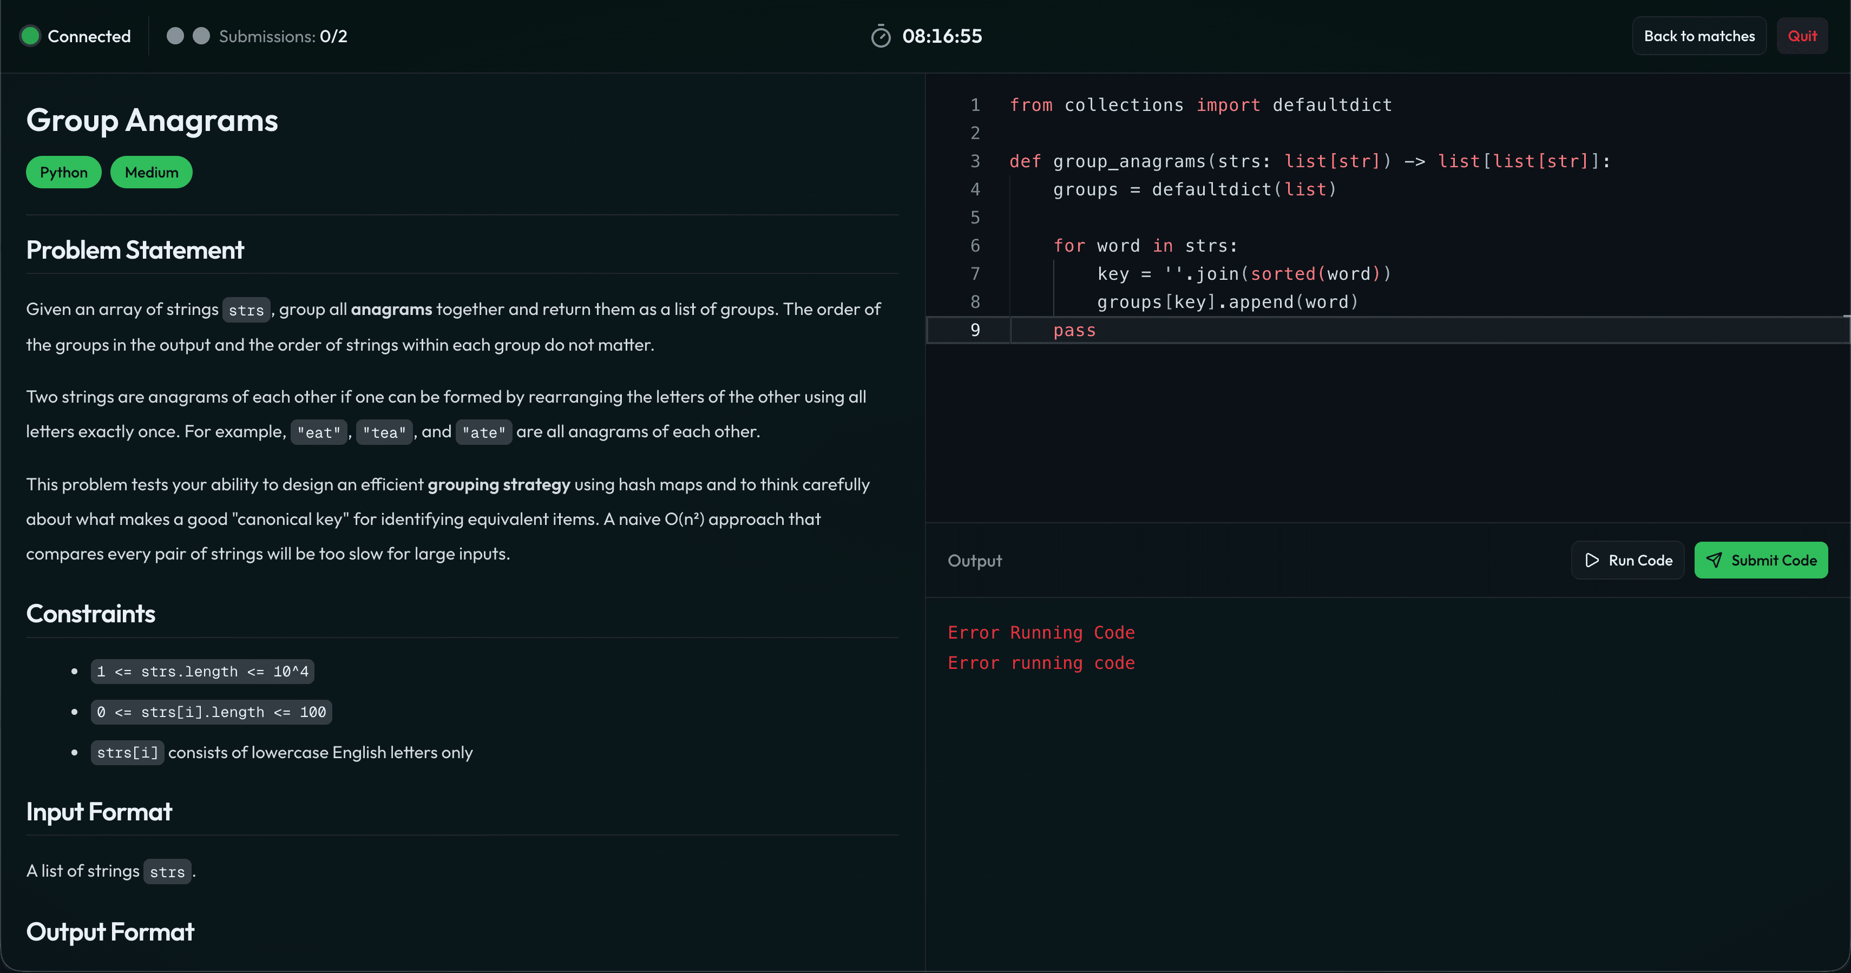The width and height of the screenshot is (1851, 973).
Task: Click the "eat" example code chip
Action: tap(319, 432)
